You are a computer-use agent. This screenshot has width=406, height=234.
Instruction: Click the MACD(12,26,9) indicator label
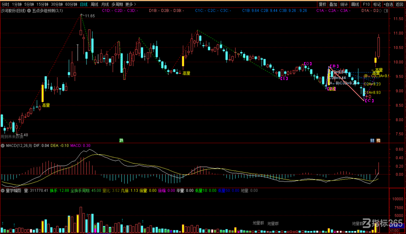(x=19, y=145)
